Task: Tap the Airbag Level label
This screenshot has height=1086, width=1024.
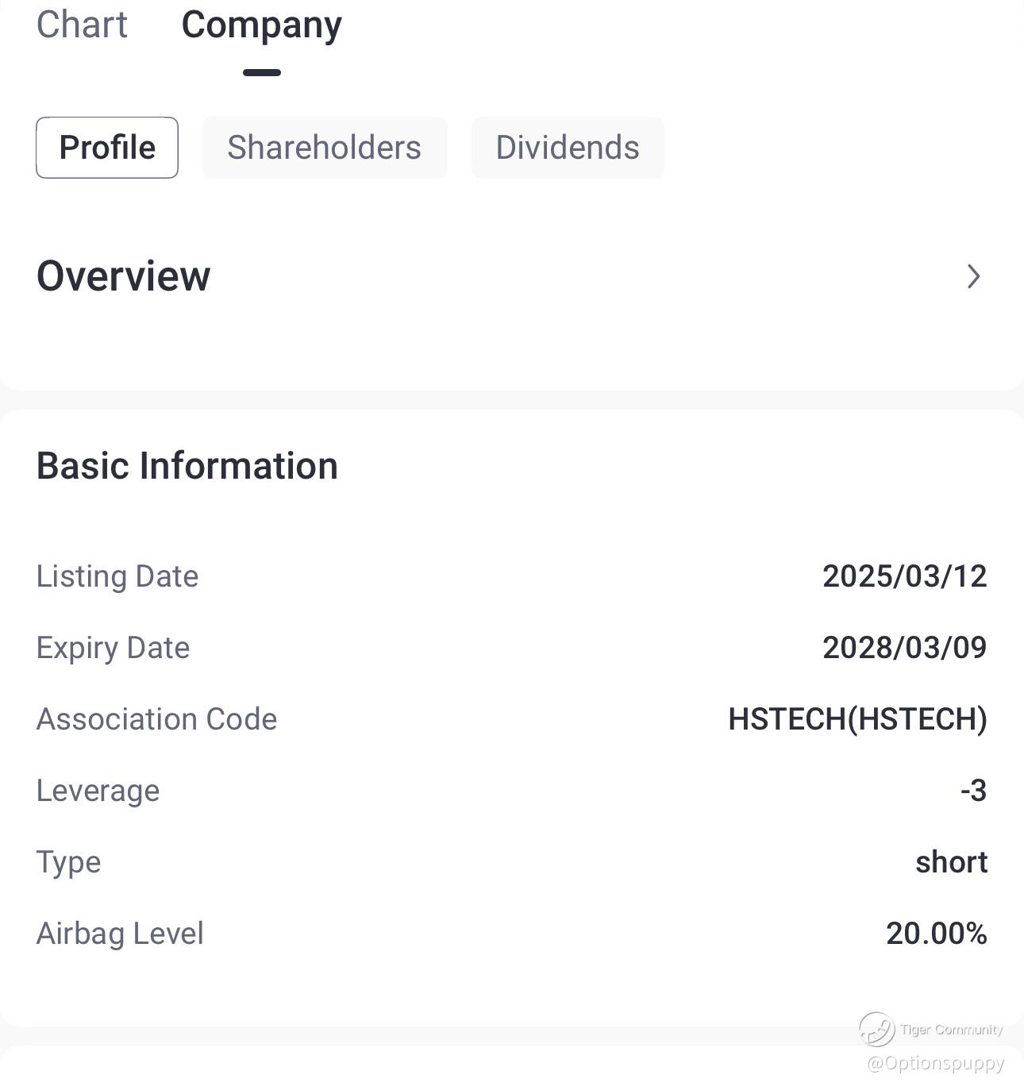Action: [x=120, y=934]
